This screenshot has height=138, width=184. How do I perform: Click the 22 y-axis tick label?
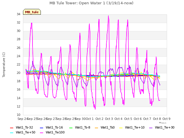(x=18, y=64)
